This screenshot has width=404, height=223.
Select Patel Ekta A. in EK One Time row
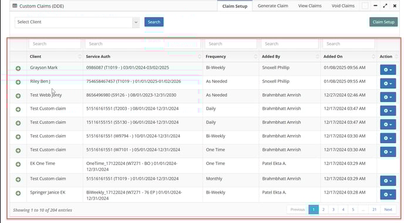(x=274, y=164)
